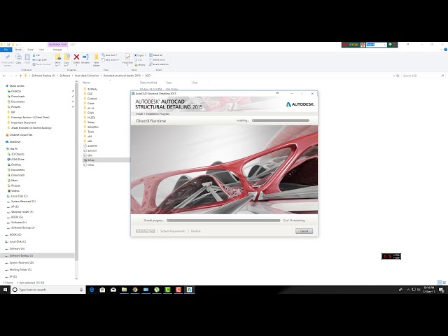Viewport: 448px width, 336px height.
Task: Click the Cancel button in installer
Action: tap(304, 231)
